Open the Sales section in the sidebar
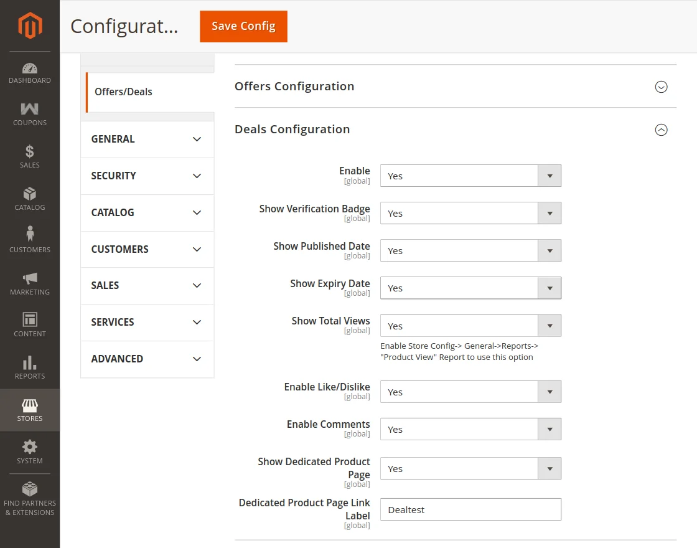The height and width of the screenshot is (548, 697). (29, 154)
